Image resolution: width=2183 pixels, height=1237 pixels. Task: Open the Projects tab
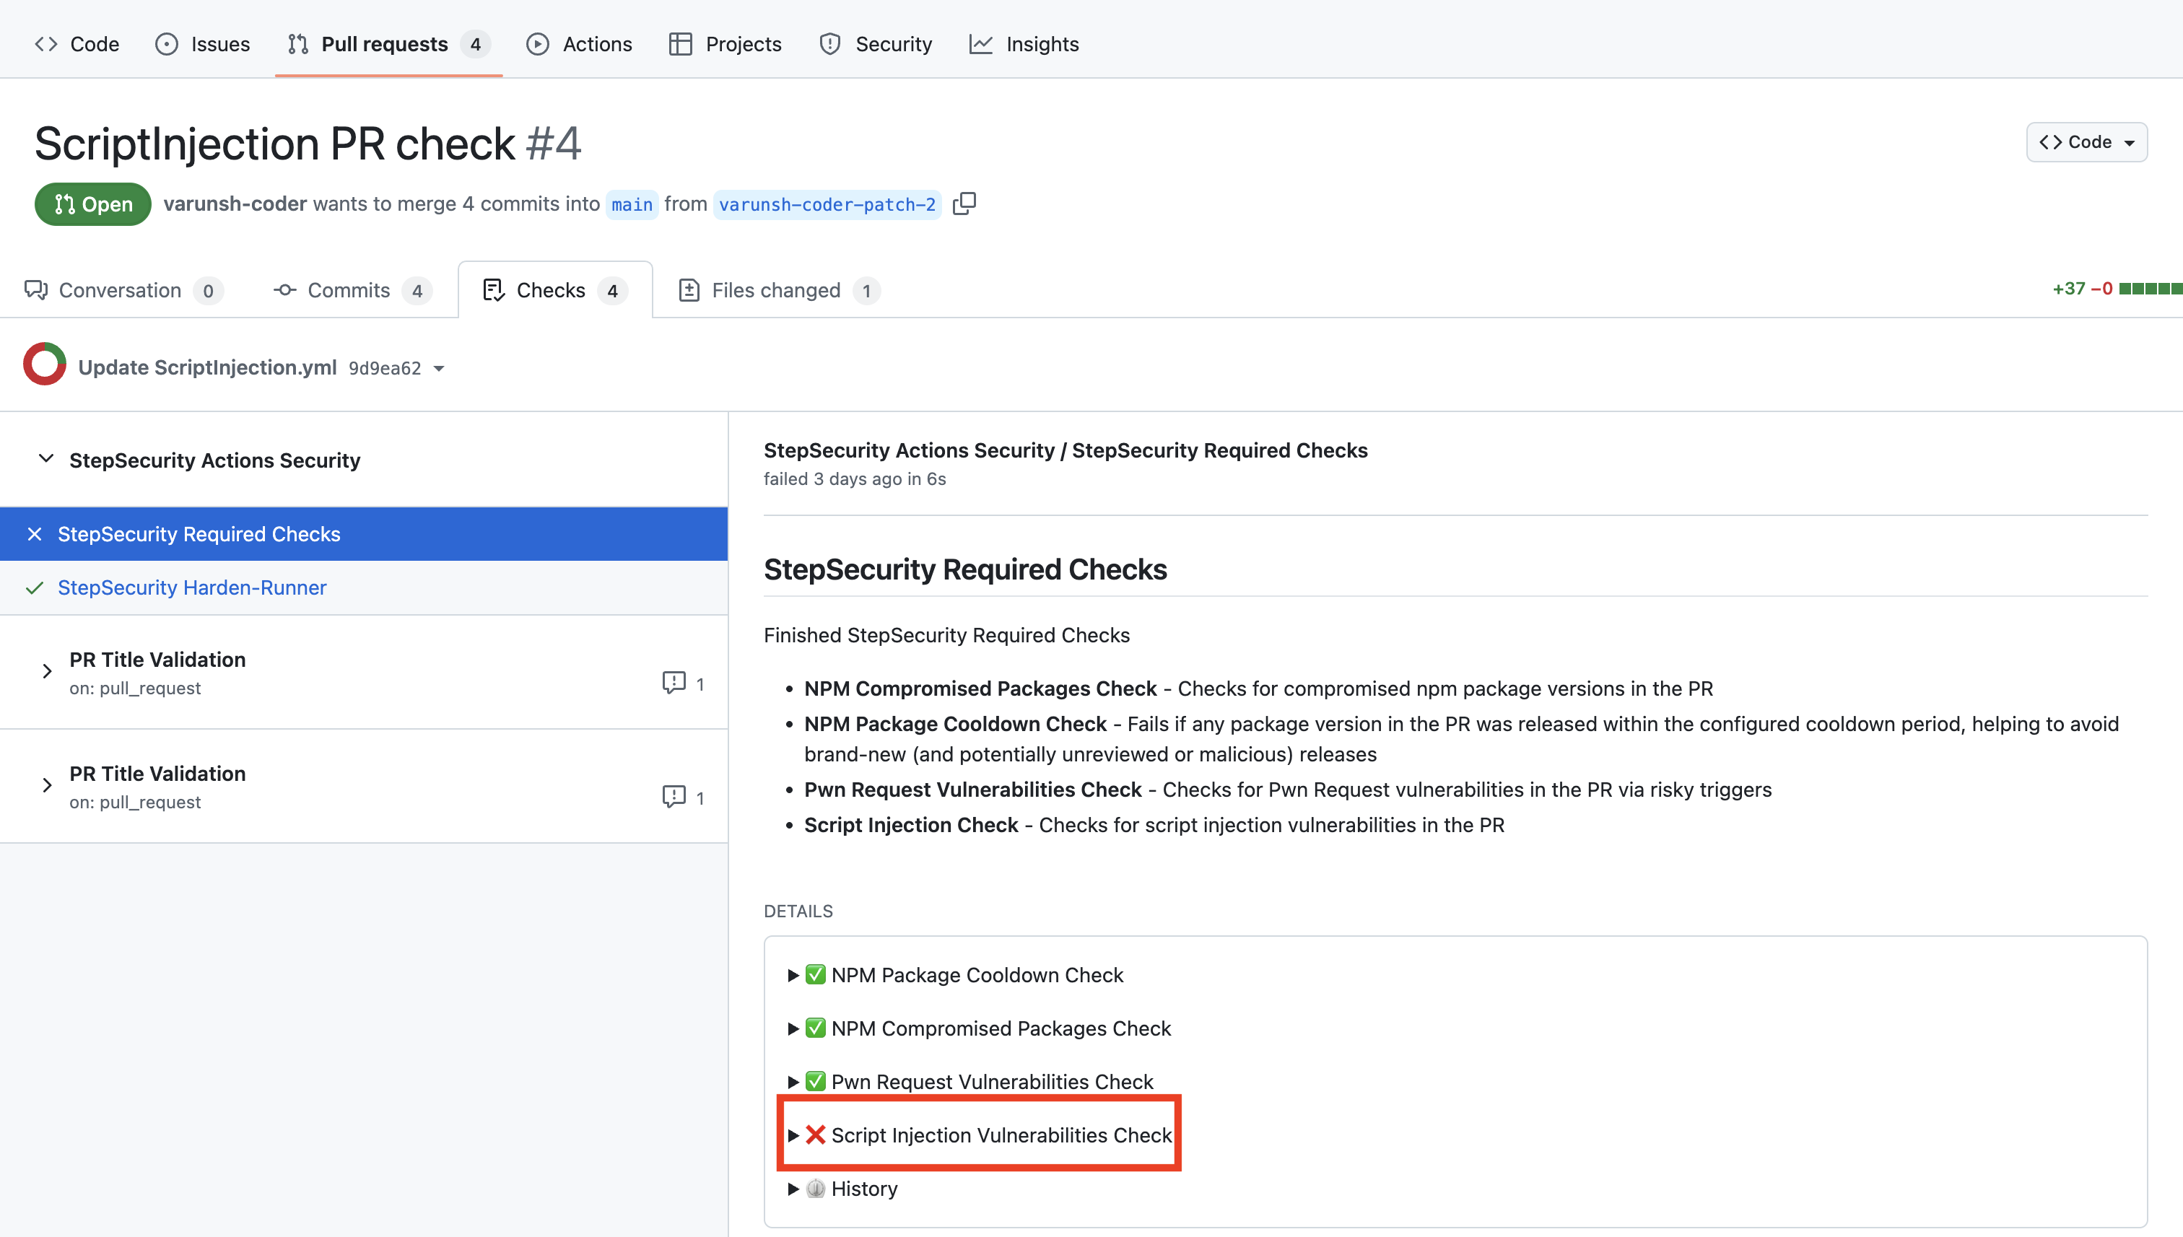(726, 44)
